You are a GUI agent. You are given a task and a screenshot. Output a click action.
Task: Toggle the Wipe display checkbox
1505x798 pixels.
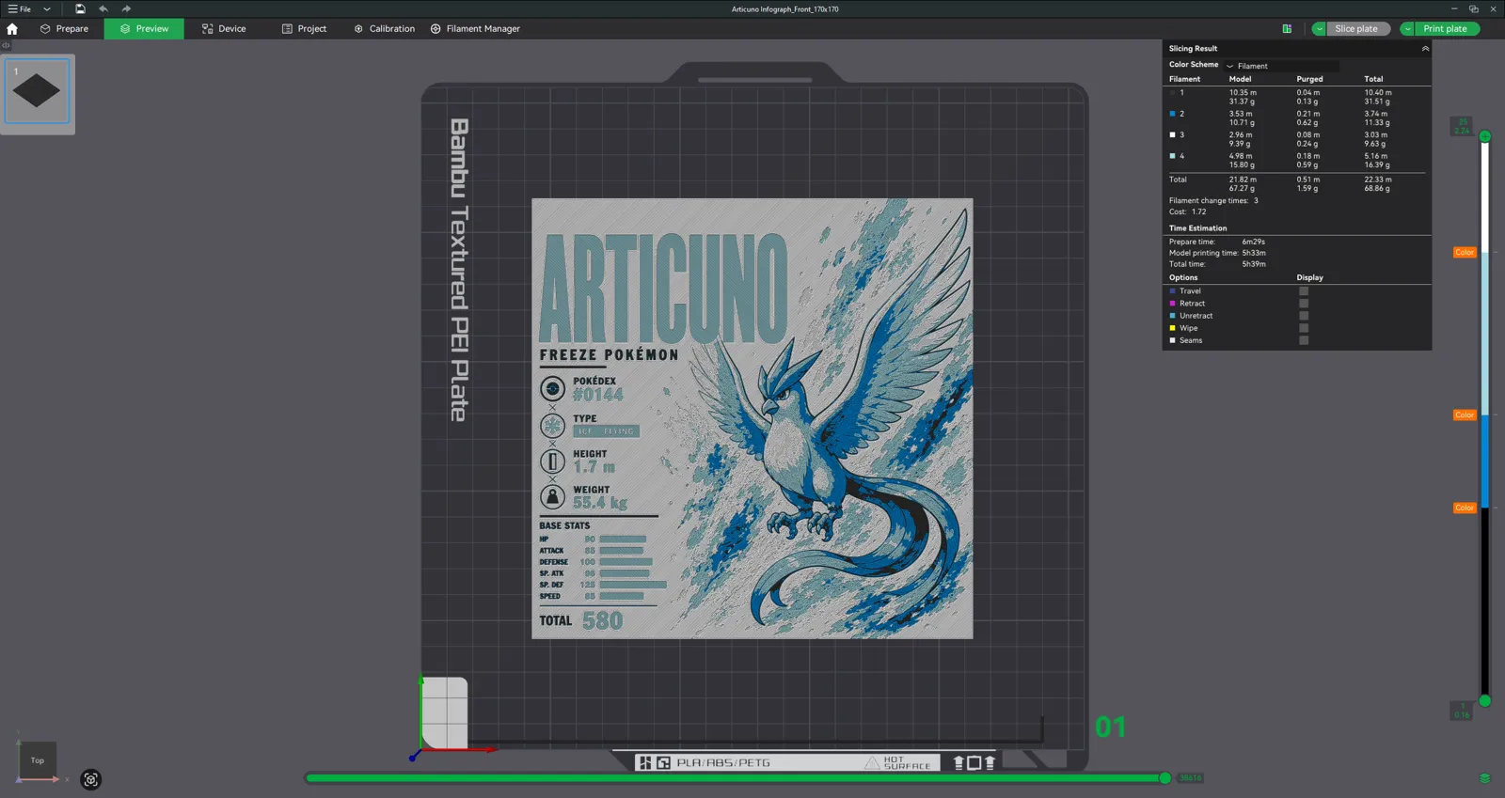(1304, 328)
